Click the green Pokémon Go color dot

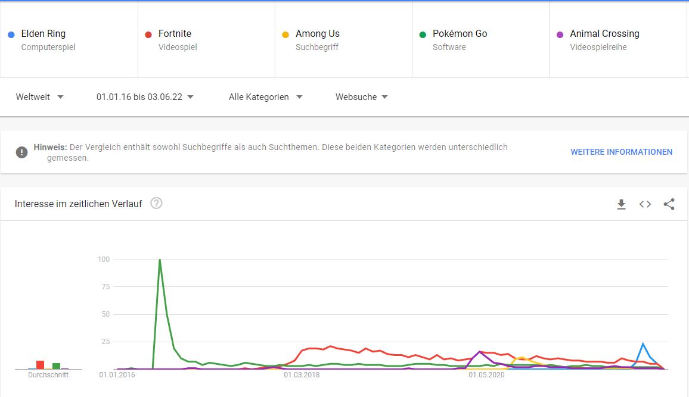pos(423,35)
